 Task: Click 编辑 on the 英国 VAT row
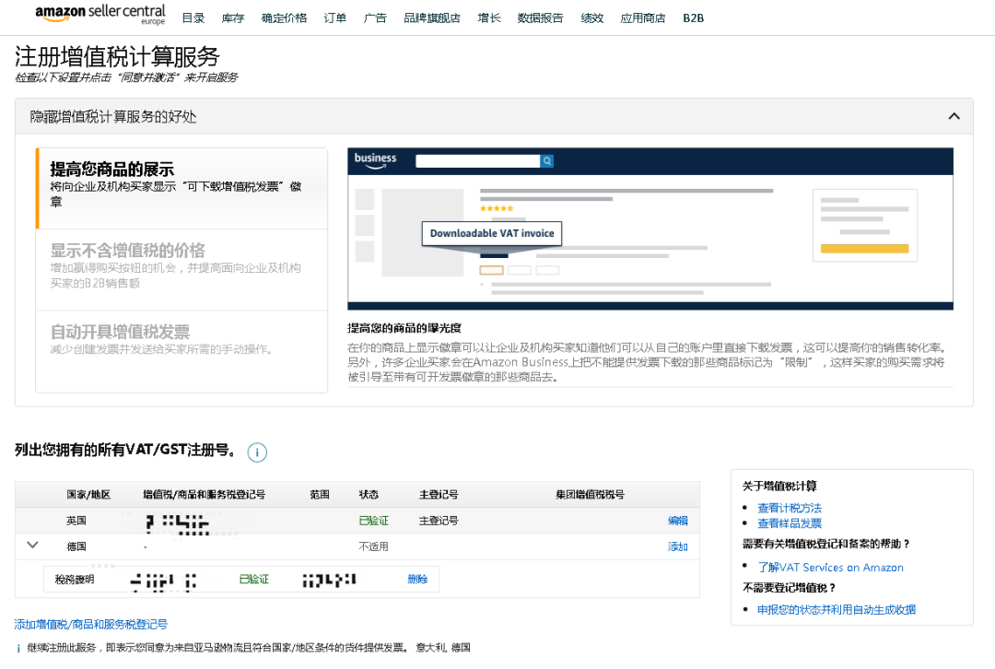[x=678, y=521]
